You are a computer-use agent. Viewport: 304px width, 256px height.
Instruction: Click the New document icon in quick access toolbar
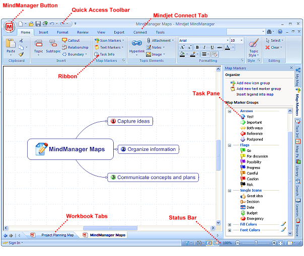20,24
